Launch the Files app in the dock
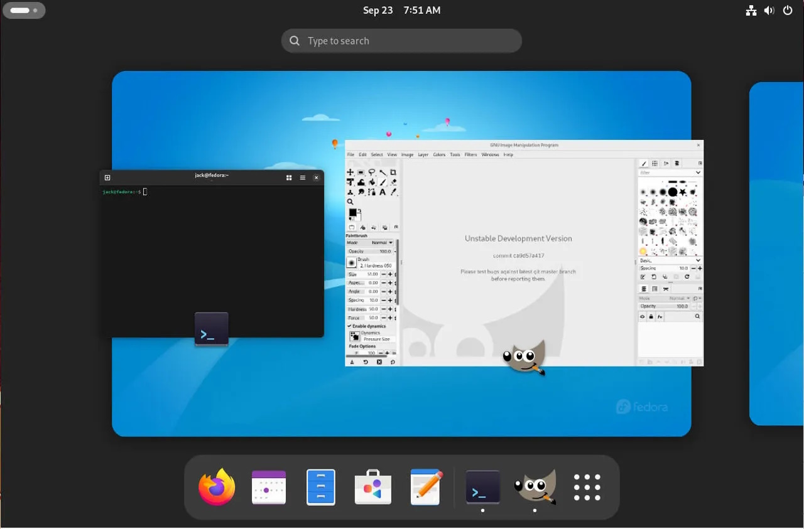804x529 pixels. [321, 488]
